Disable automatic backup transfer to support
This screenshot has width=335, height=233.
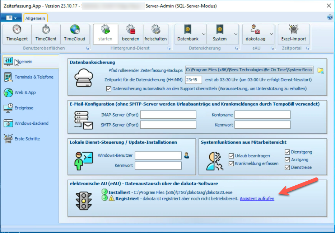click(x=109, y=89)
